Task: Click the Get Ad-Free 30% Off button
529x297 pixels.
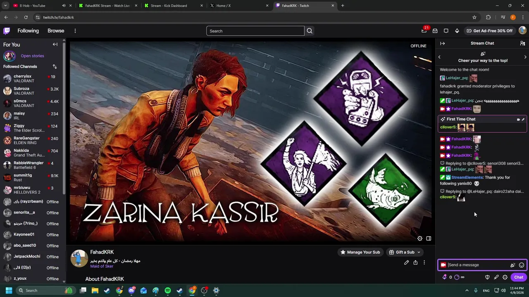Action: [489, 31]
